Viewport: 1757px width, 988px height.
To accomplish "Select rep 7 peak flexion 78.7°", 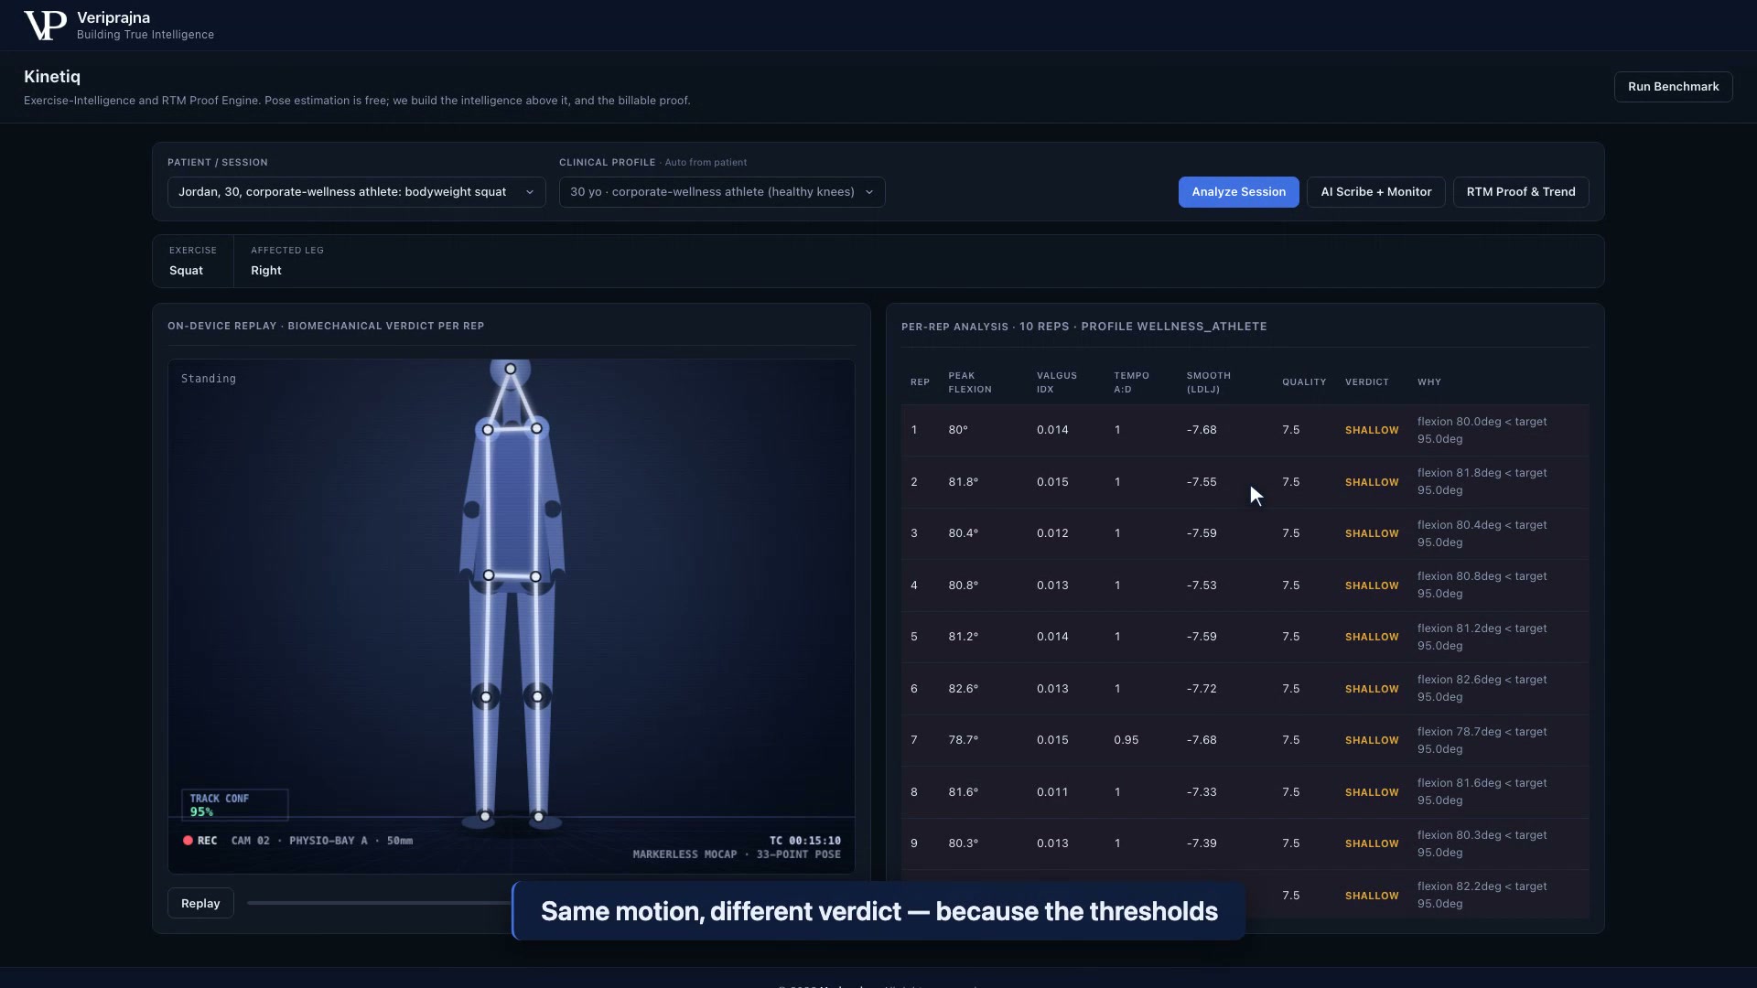I will 963,740.
